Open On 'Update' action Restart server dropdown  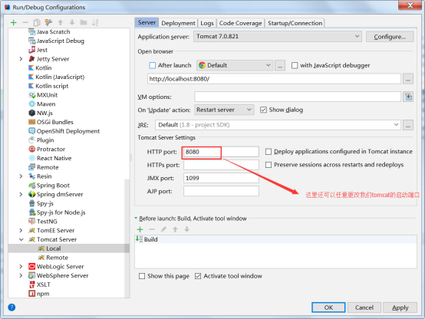coord(224,110)
